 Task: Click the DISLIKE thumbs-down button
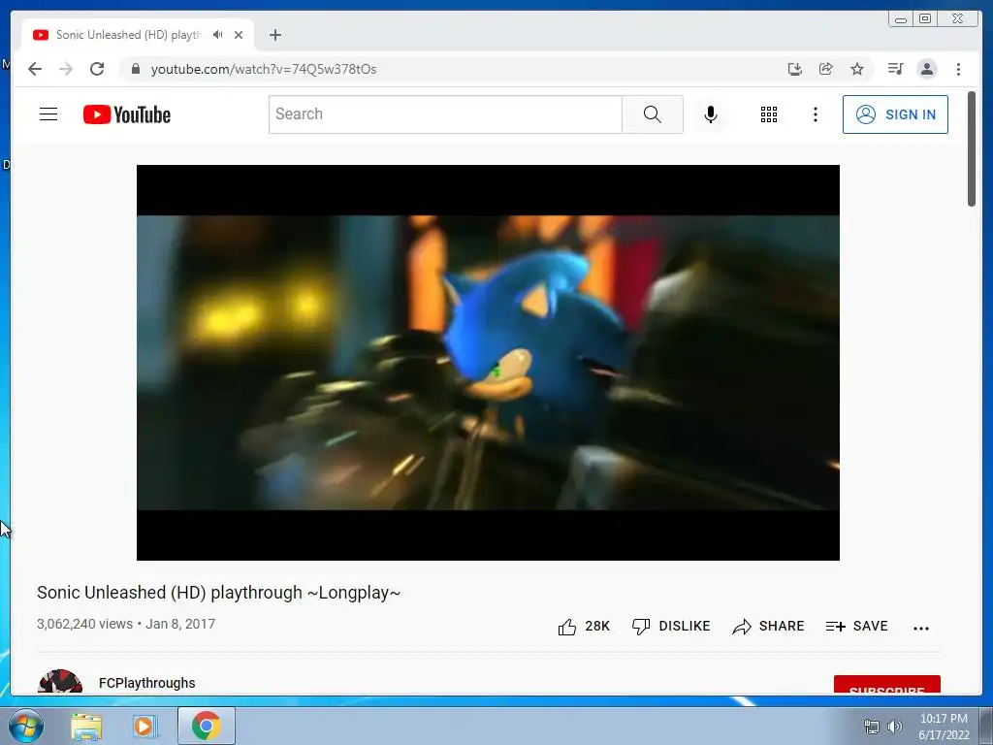coord(671,627)
